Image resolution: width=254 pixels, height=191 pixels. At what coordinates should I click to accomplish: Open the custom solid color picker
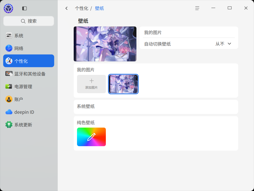[91, 137]
